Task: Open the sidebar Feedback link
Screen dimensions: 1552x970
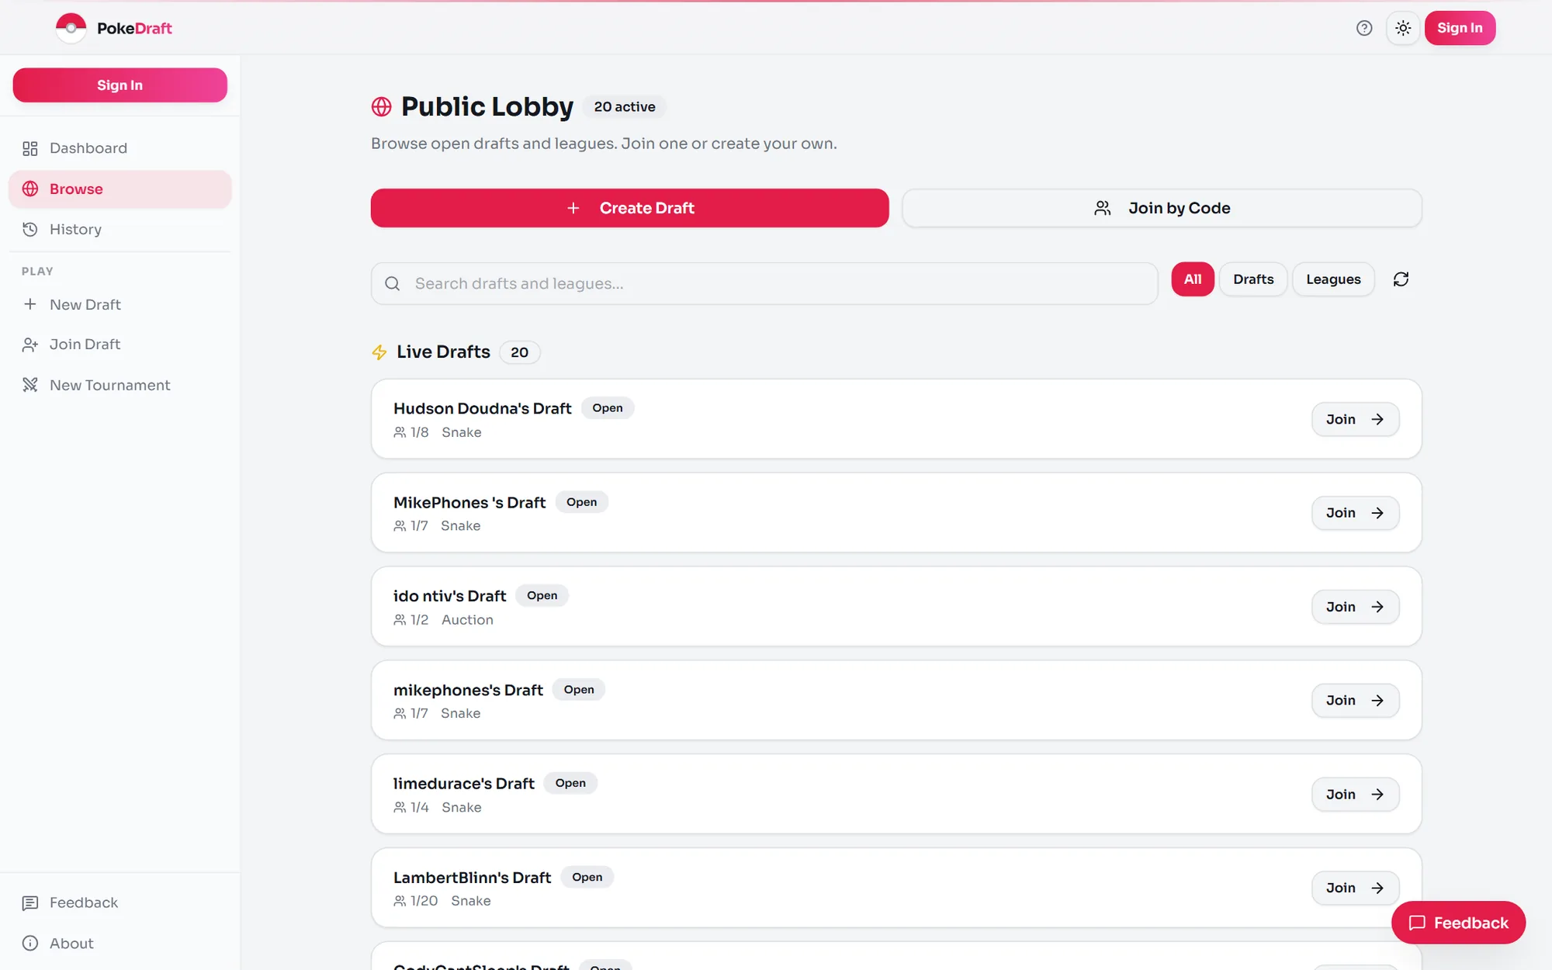Action: [x=120, y=902]
